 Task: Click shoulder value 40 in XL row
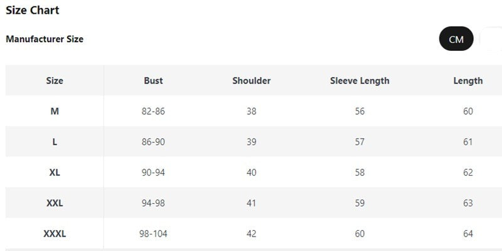[252, 173]
